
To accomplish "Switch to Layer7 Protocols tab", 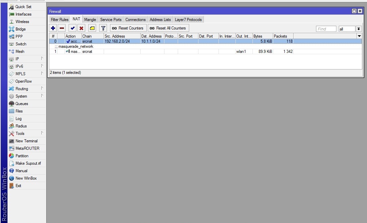I will (188, 20).
